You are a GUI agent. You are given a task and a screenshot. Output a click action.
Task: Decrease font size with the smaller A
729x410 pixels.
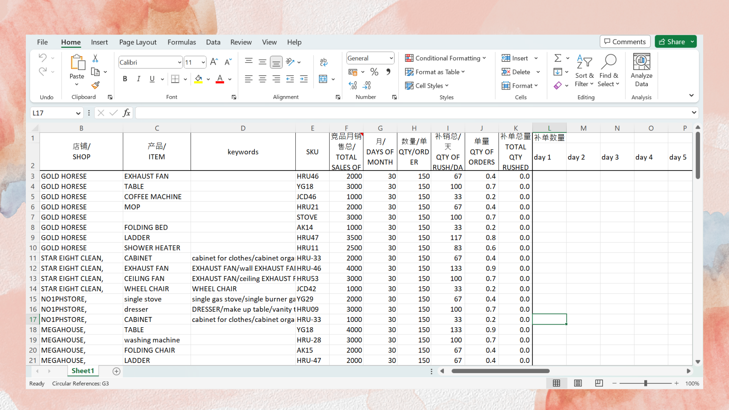228,62
